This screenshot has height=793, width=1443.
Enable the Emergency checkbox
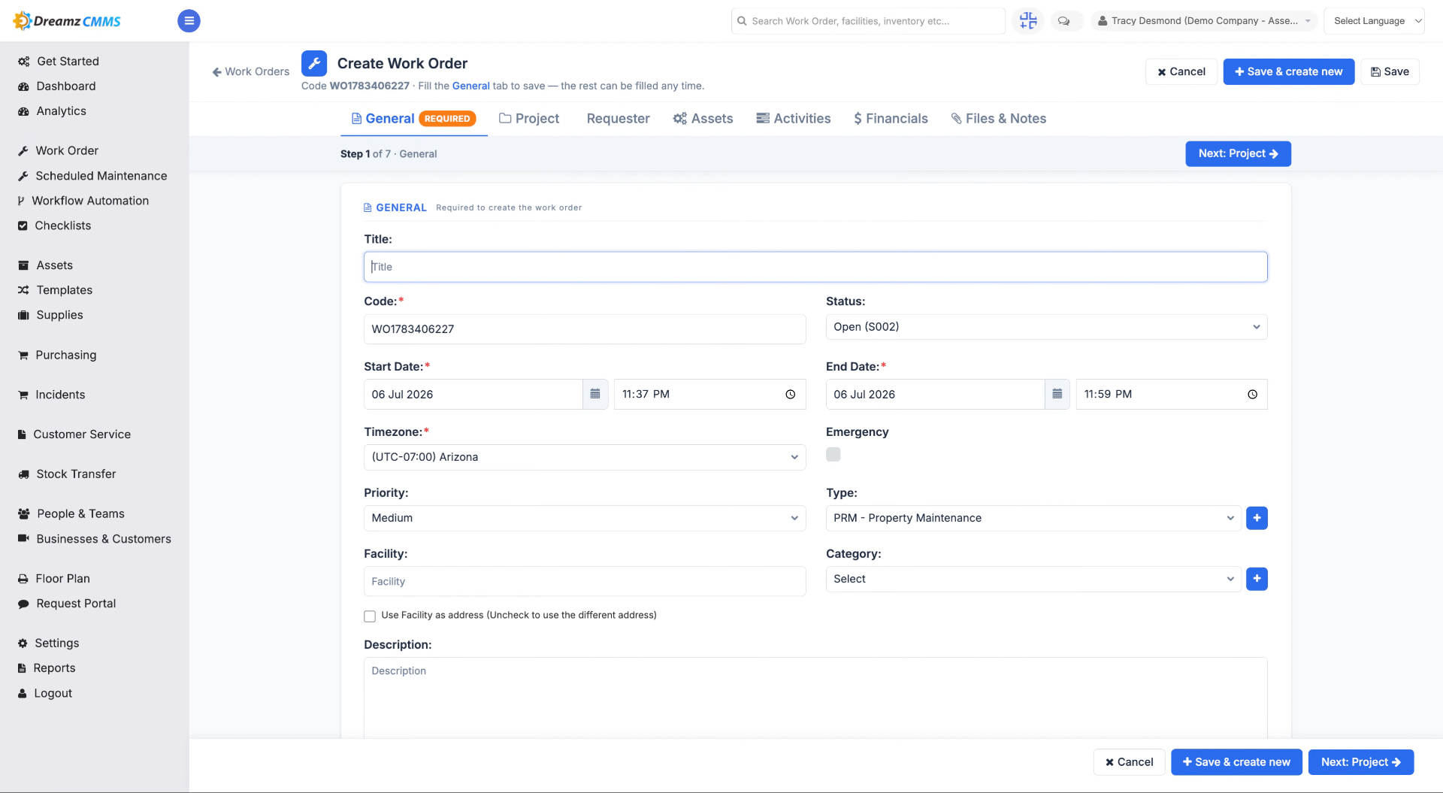(x=833, y=455)
